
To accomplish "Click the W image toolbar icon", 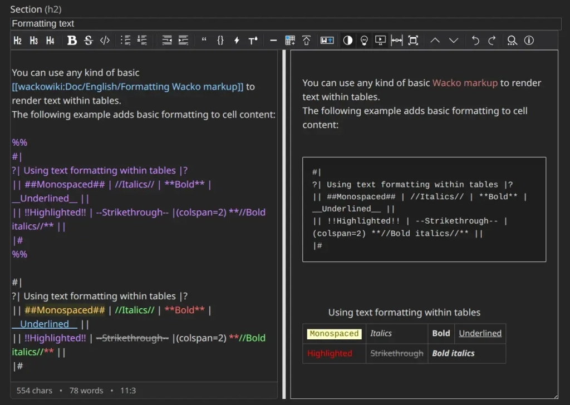I will tap(327, 40).
